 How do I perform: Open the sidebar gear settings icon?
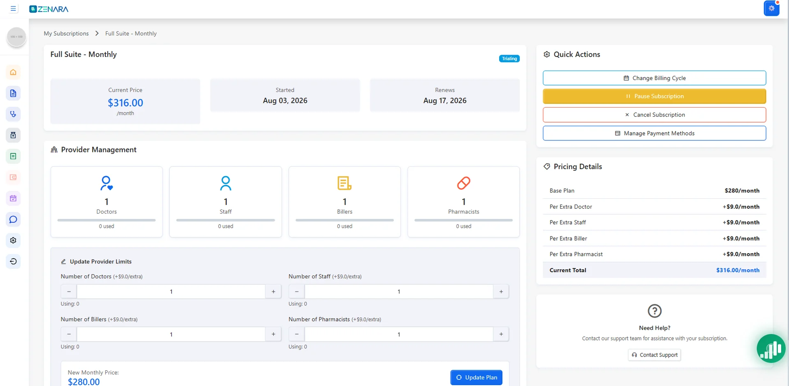[13, 240]
